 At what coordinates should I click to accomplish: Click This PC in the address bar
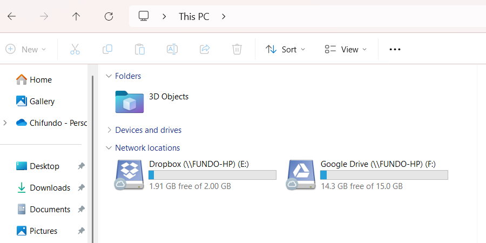point(194,16)
